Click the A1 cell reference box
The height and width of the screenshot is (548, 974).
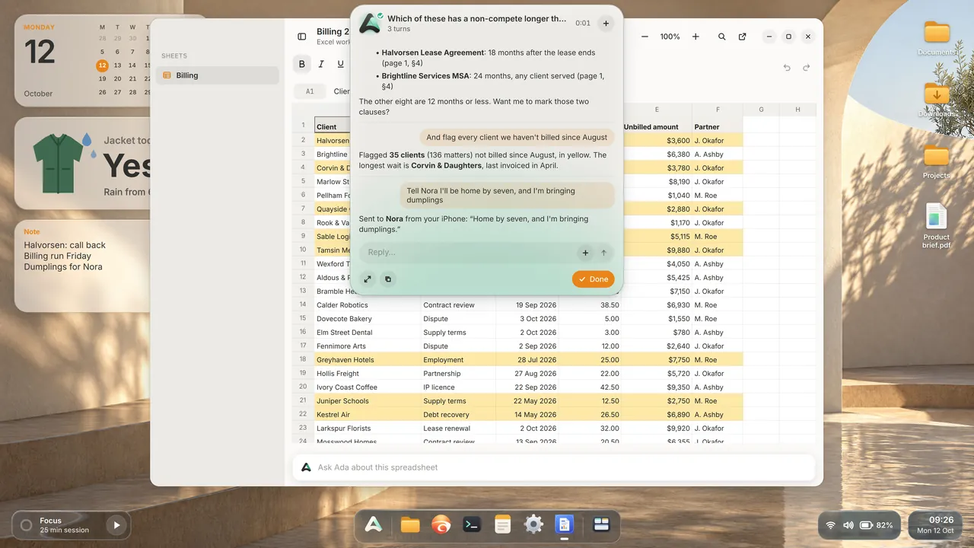coord(310,91)
